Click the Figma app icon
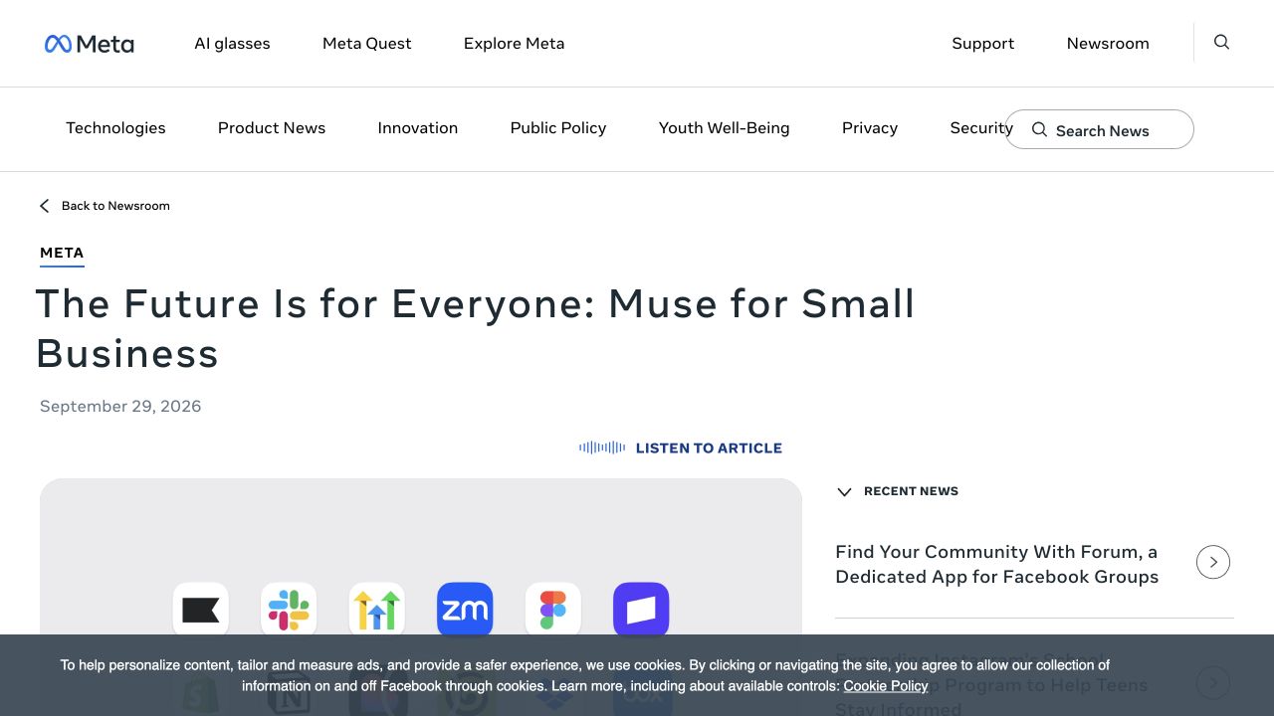The width and height of the screenshot is (1274, 716). [553, 610]
